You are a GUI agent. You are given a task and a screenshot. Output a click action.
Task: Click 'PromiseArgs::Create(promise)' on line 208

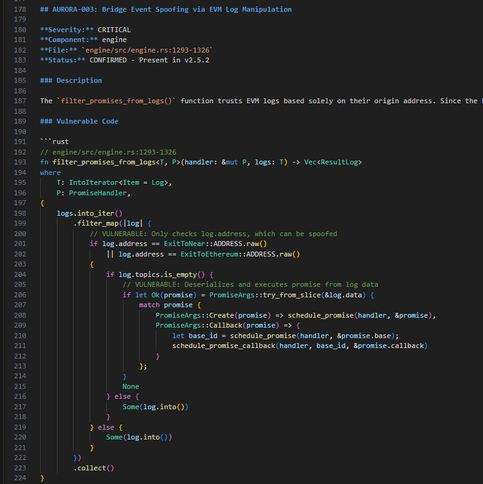tap(213, 315)
